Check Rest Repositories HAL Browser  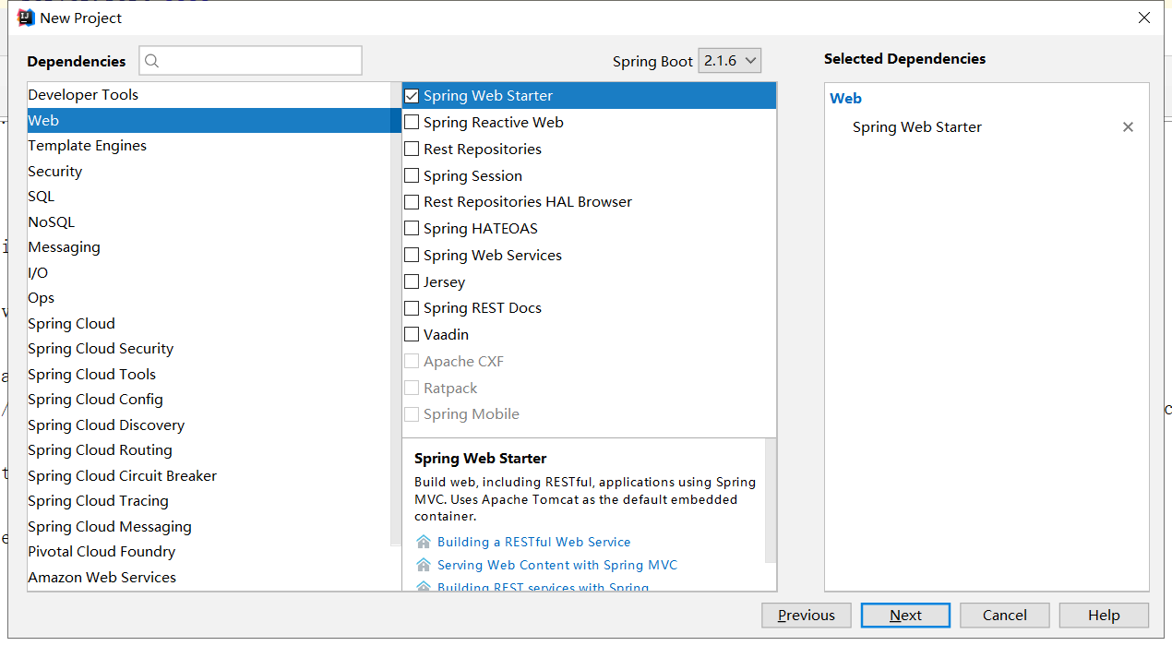(411, 201)
